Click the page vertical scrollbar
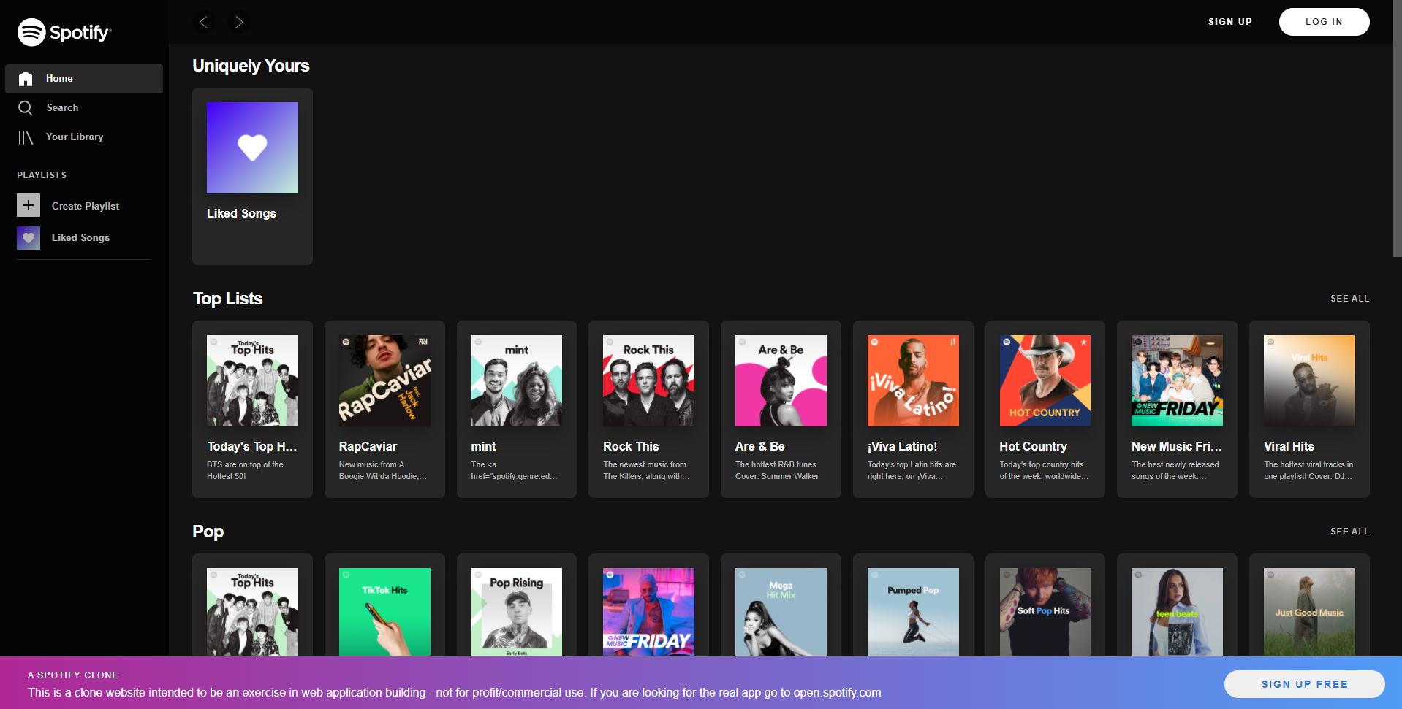 [x=1398, y=129]
